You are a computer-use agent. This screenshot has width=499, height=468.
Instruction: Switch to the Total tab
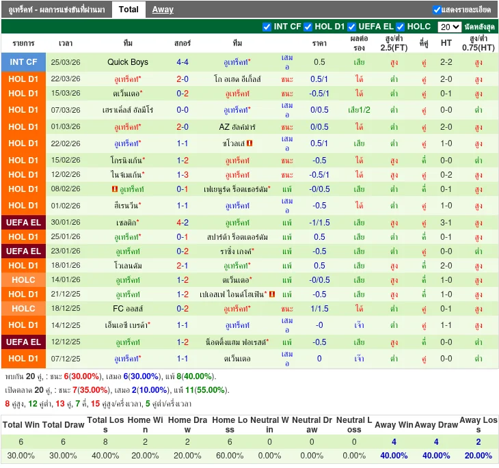129,10
